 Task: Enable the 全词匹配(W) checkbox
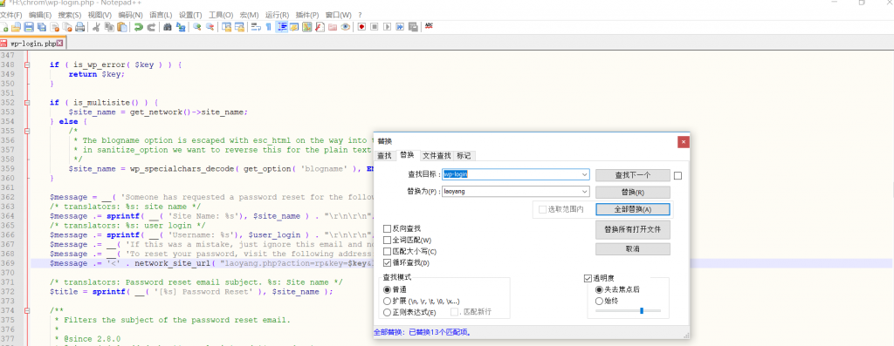[x=387, y=241]
